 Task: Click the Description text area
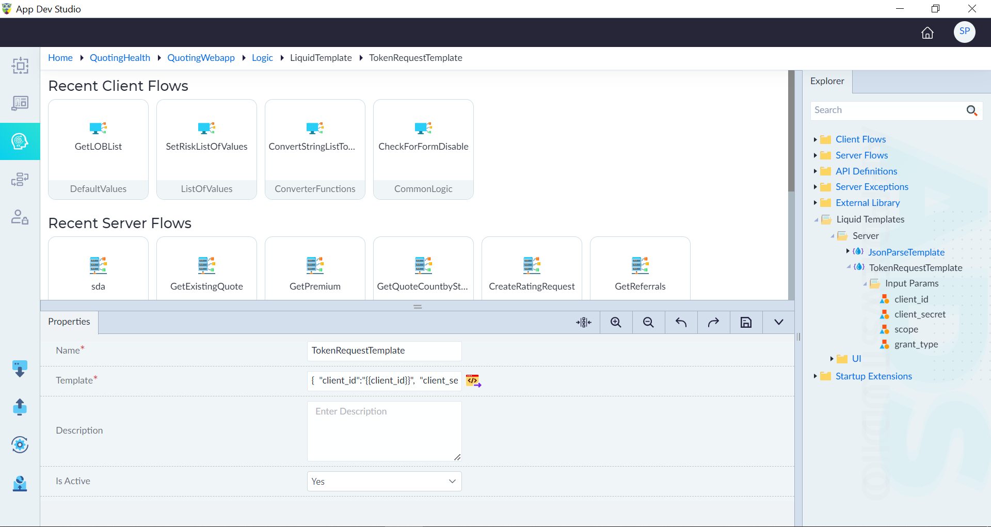coord(384,432)
